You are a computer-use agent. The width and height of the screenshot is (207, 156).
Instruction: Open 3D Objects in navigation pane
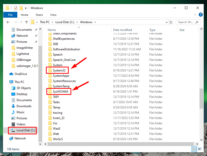point(24,88)
